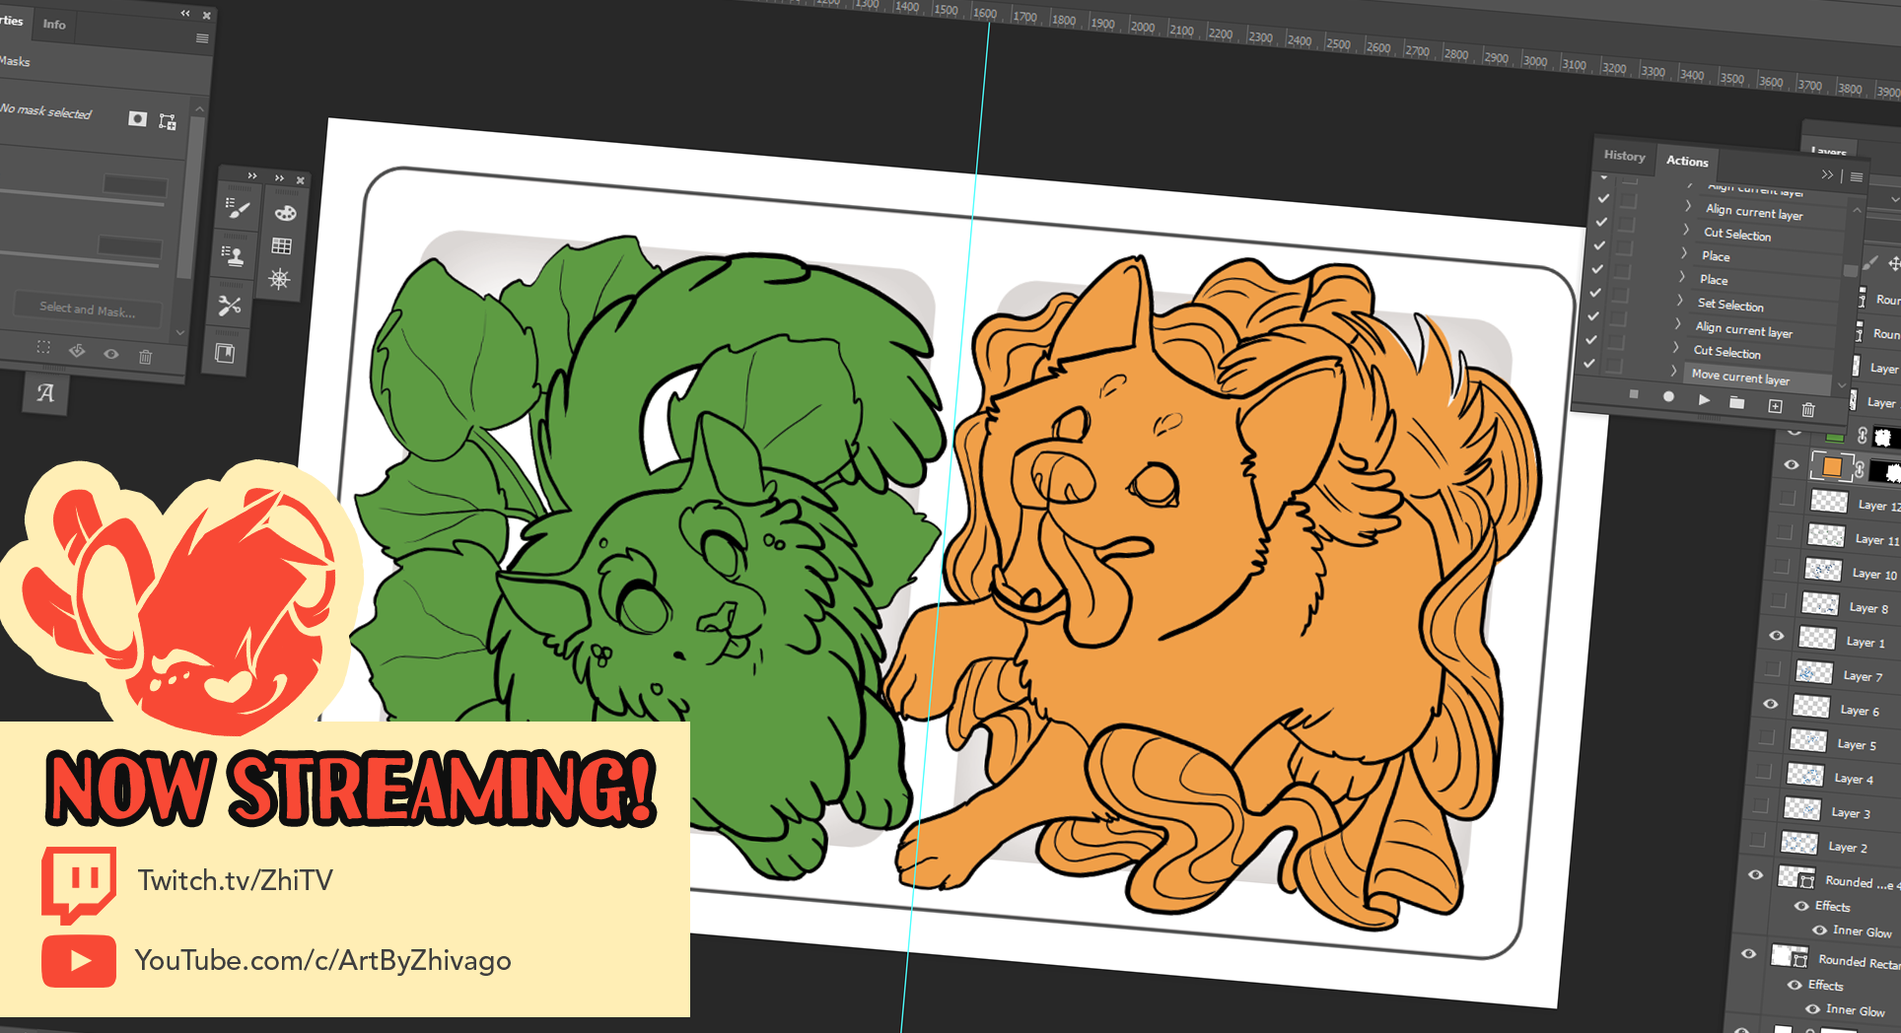Expand the Move current layer step
This screenshot has height=1033, width=1901.
1674,371
